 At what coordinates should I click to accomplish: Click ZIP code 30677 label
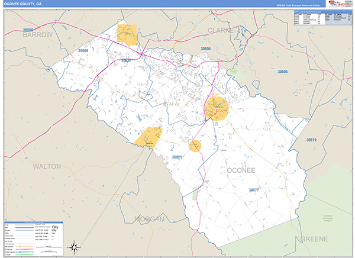(x=254, y=190)
